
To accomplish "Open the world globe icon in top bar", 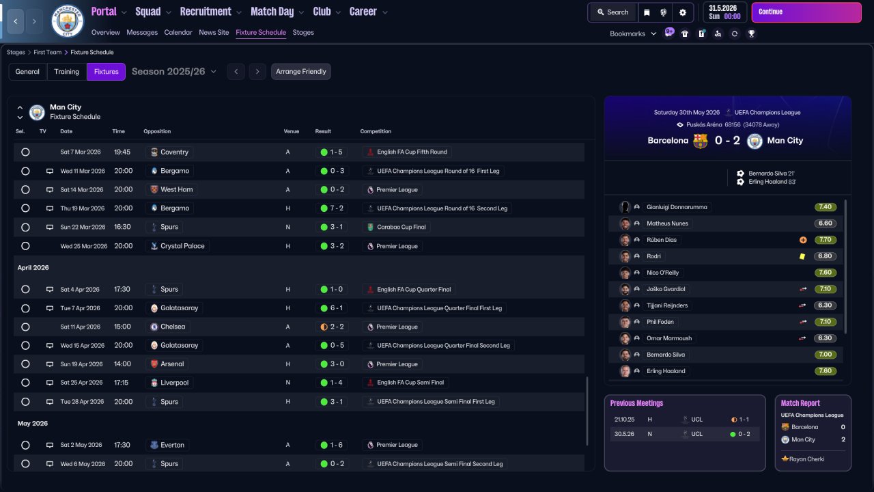I will (x=664, y=12).
